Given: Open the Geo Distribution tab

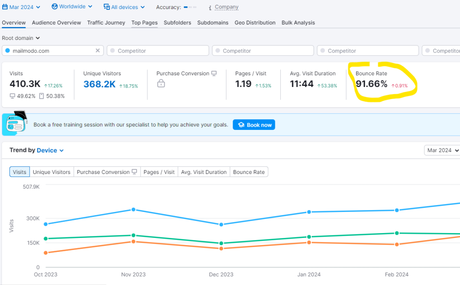Looking at the screenshot, I should point(255,22).
